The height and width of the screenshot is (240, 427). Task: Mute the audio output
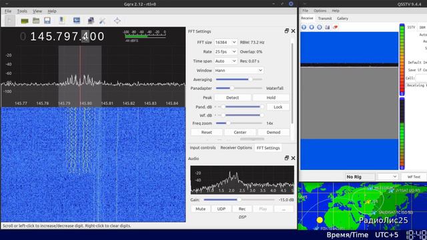[200, 209]
